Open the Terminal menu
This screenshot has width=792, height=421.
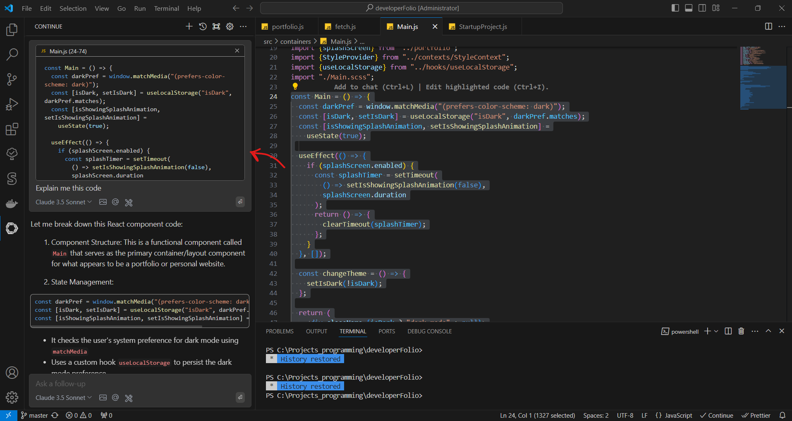pyautogui.click(x=166, y=8)
